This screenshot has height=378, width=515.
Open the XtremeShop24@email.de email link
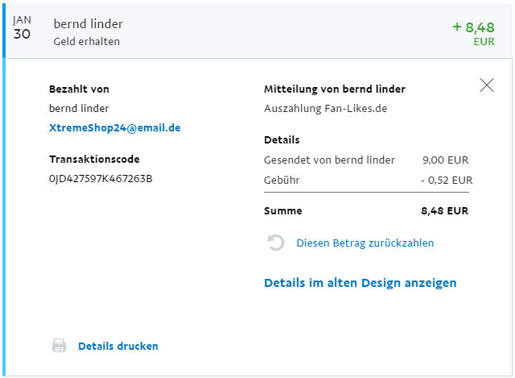[x=114, y=127]
